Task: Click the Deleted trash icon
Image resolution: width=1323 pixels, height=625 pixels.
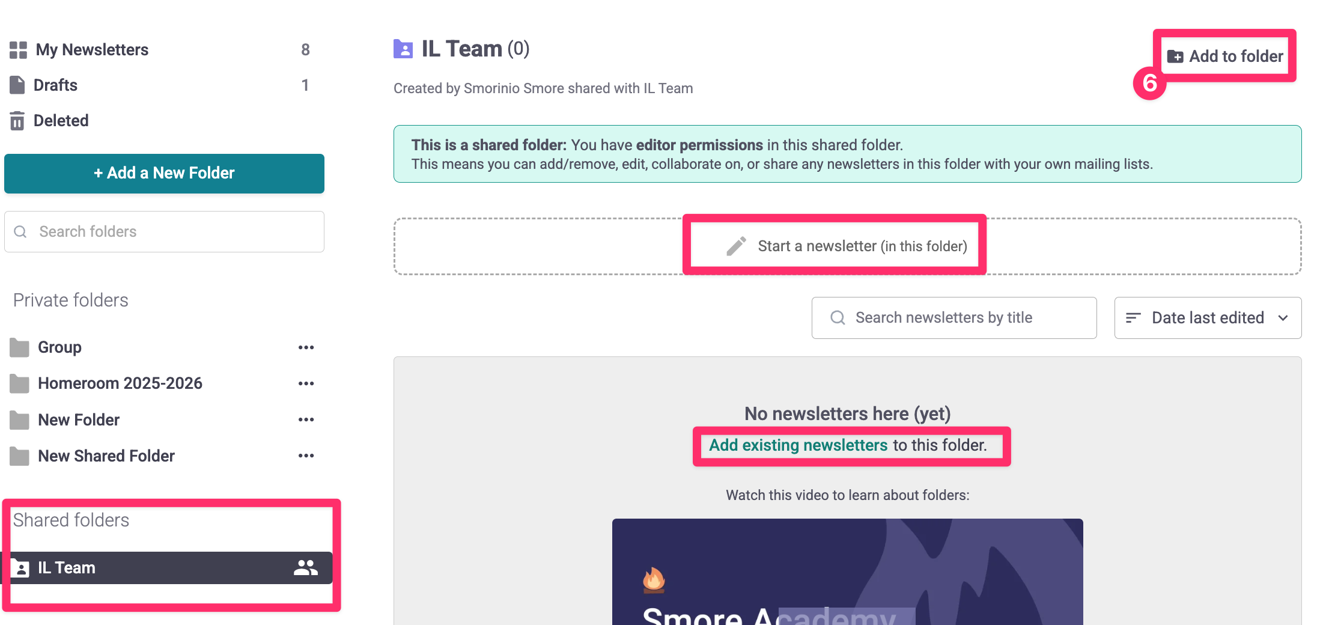Action: tap(17, 121)
